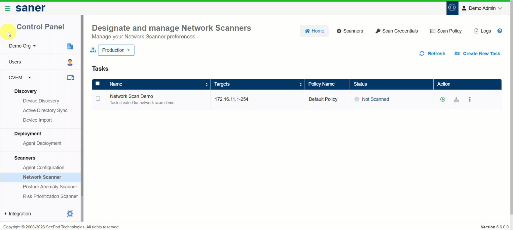The height and width of the screenshot is (230, 513).
Task: Click the hamburger menu icon
Action: [8, 9]
